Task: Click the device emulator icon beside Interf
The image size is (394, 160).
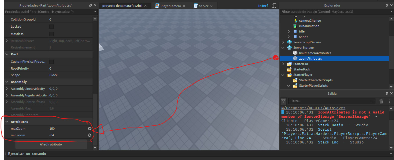Action: [274, 6]
